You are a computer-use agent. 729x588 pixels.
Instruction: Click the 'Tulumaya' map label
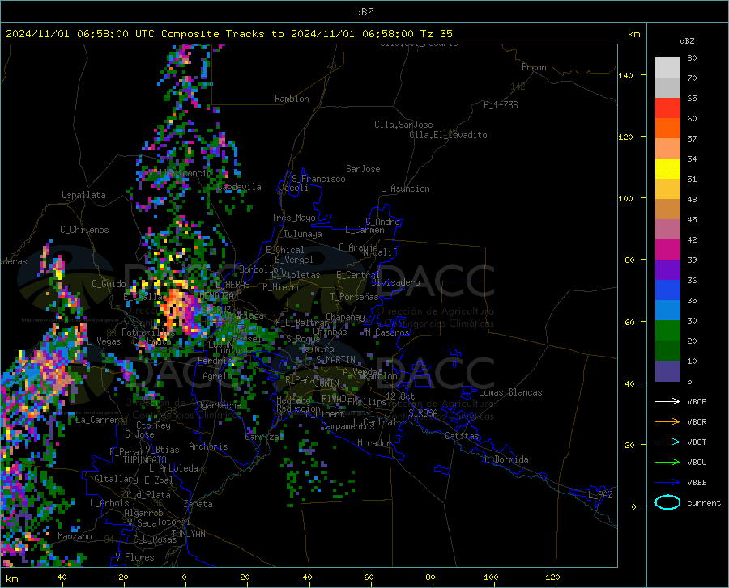[x=302, y=234]
